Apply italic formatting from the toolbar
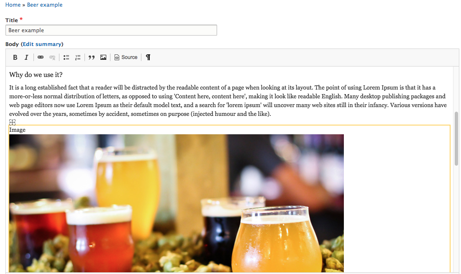This screenshot has height=274, width=461. (26, 57)
